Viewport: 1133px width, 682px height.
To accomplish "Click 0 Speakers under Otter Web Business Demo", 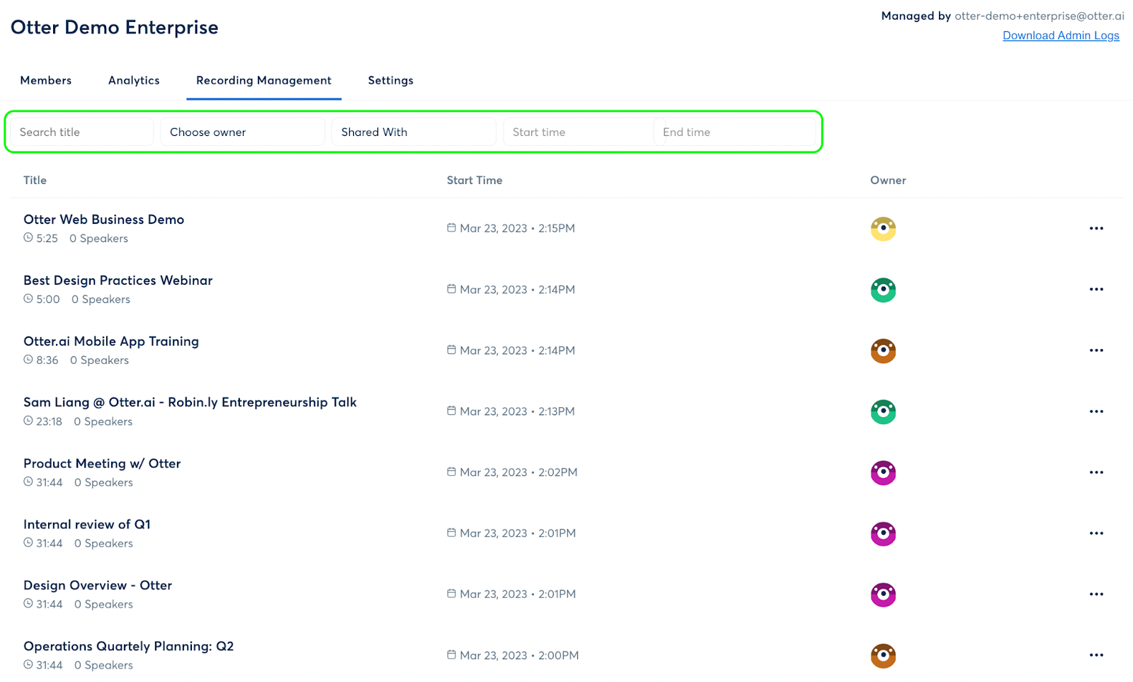I will click(x=99, y=239).
